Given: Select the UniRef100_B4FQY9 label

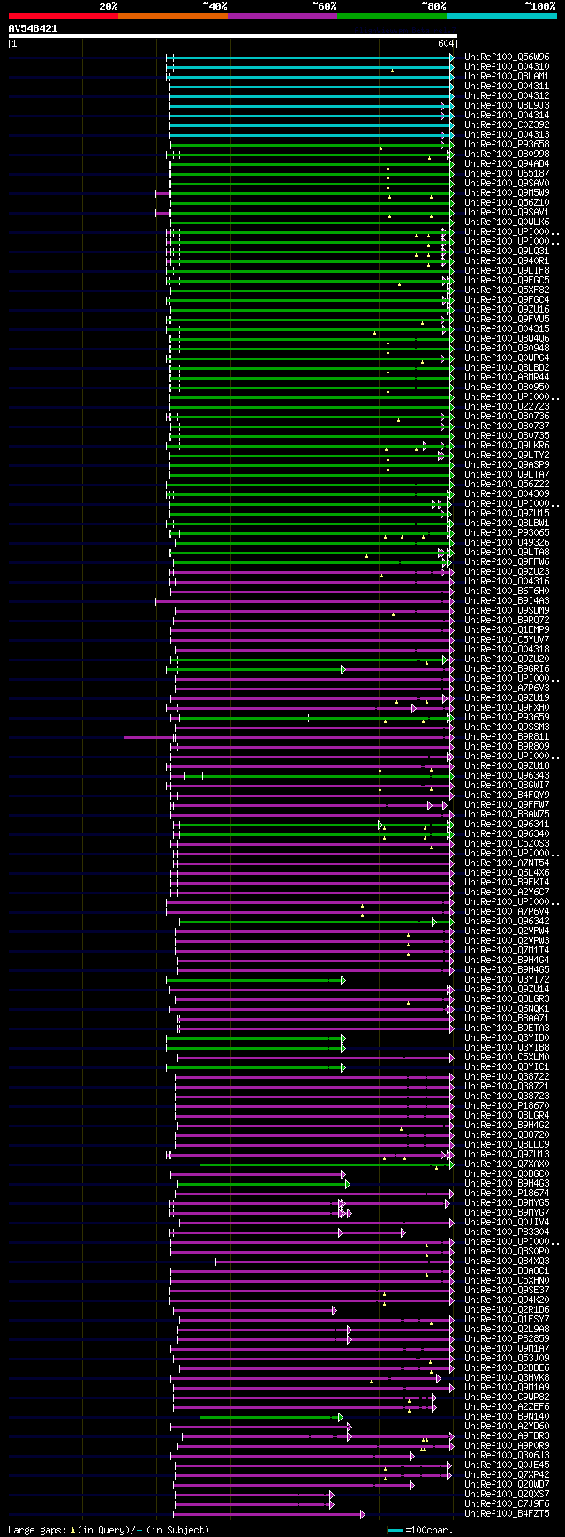Looking at the screenshot, I should pos(507,795).
